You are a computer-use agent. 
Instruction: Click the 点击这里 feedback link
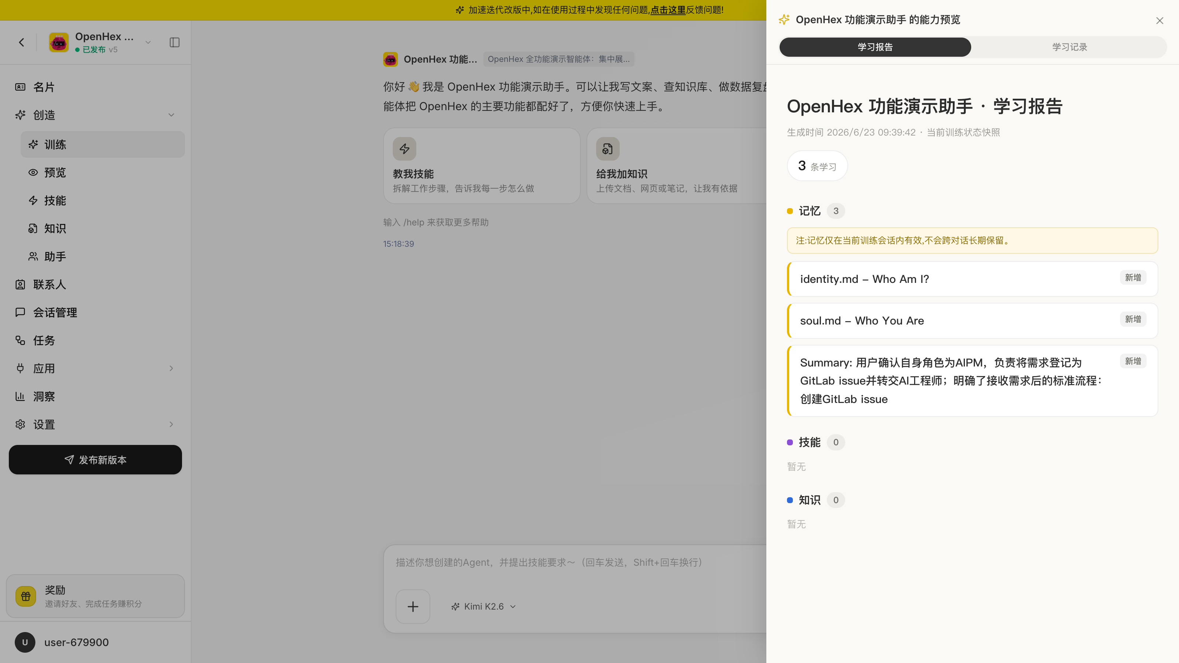click(x=668, y=10)
